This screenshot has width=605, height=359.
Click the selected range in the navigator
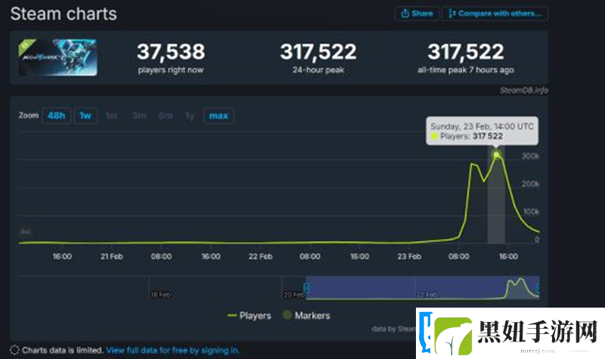pyautogui.click(x=423, y=287)
